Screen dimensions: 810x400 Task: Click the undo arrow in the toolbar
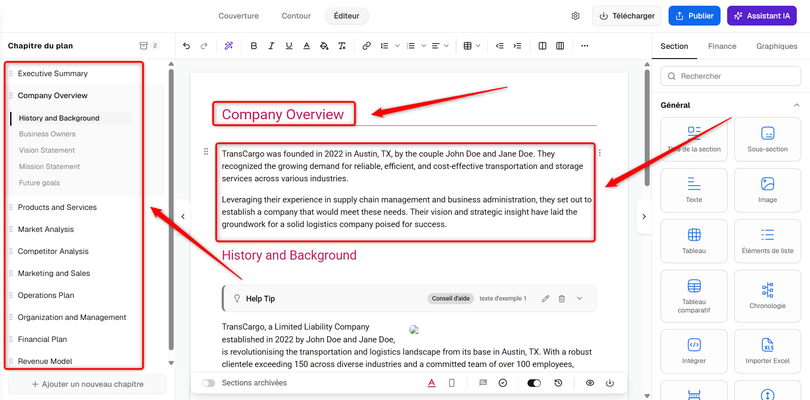pos(186,46)
